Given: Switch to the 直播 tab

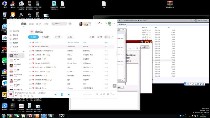Looking at the screenshot, I should [31, 24].
